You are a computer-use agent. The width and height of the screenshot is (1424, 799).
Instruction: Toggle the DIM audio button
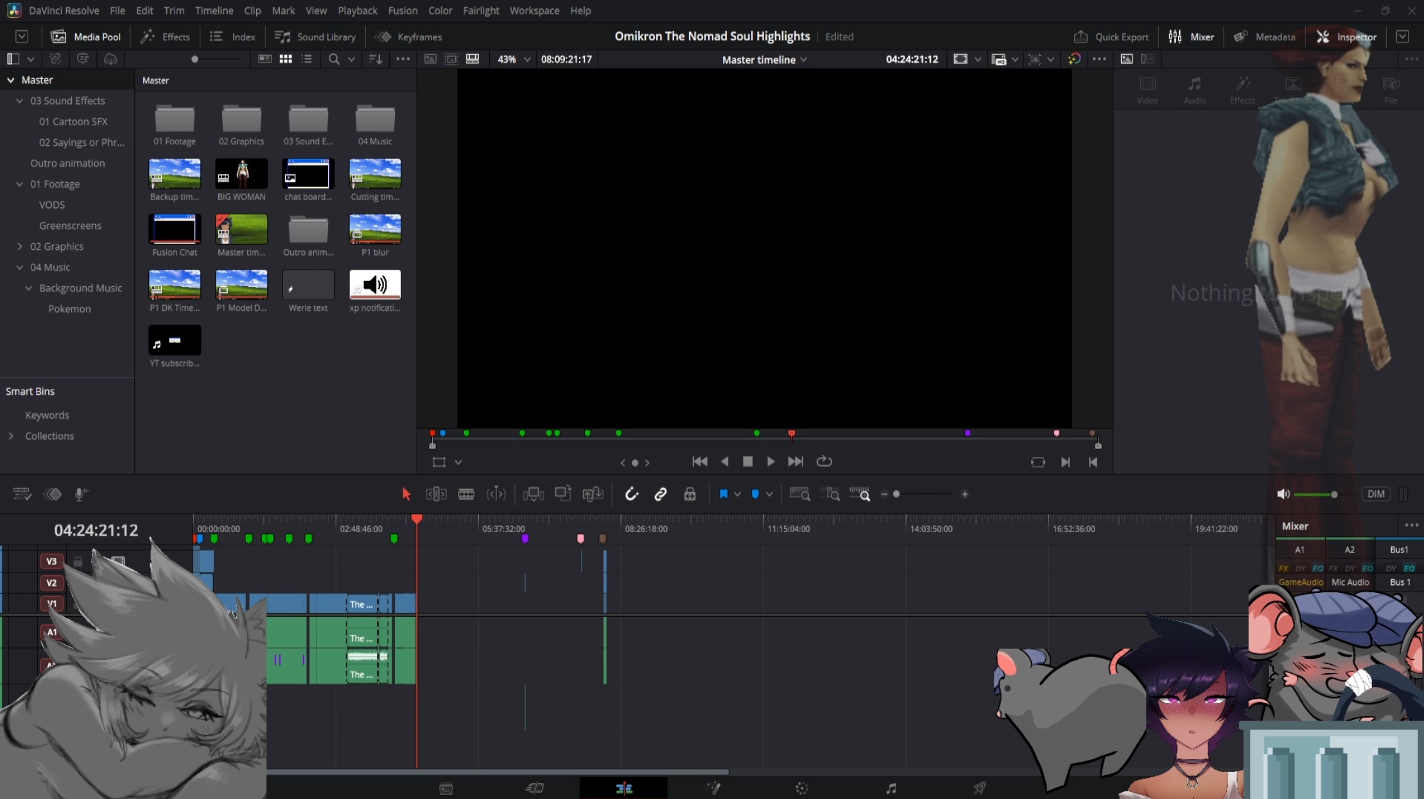point(1376,494)
